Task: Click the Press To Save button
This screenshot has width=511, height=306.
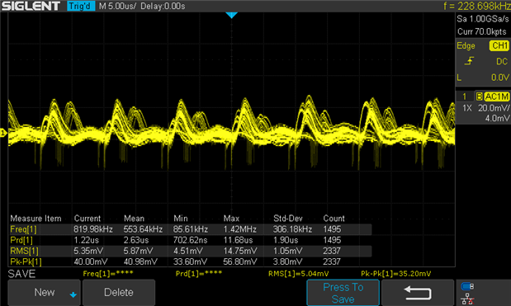Action: coord(343,293)
